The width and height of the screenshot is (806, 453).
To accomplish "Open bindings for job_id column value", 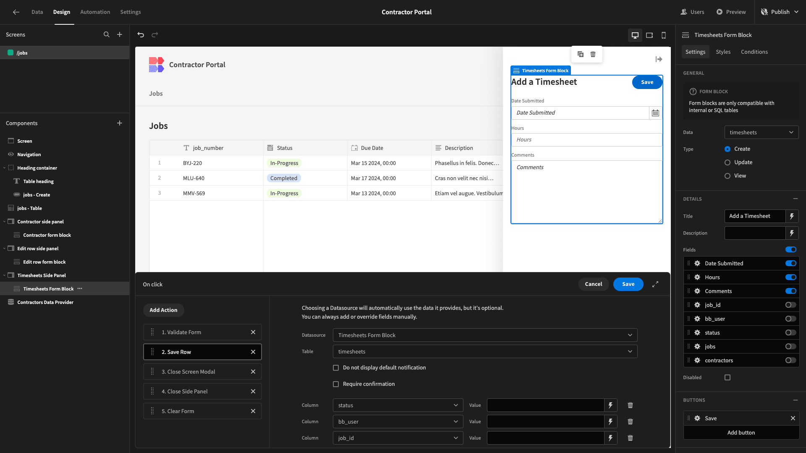I will (611, 438).
